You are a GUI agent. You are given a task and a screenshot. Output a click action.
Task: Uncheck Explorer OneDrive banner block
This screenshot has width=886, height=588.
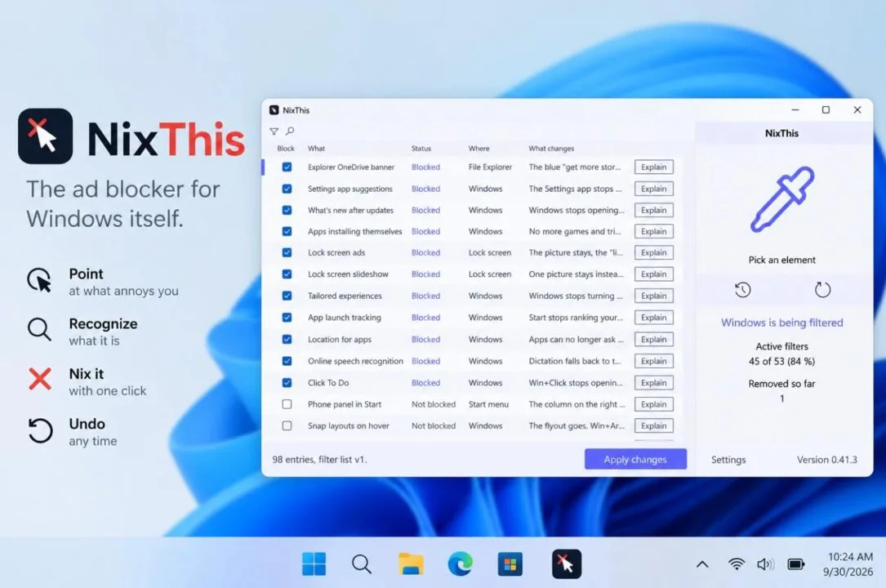[287, 167]
